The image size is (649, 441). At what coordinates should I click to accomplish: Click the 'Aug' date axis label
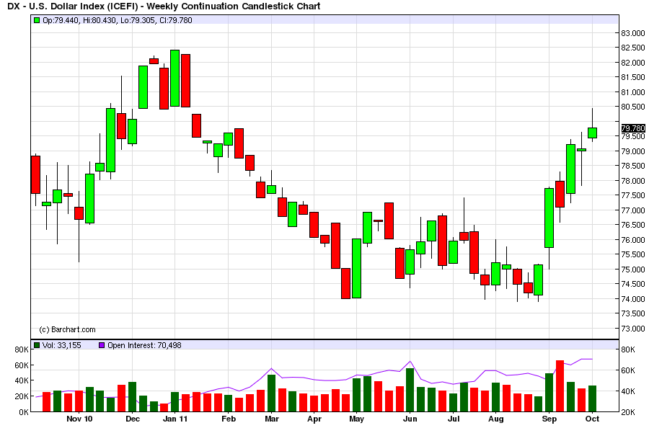coord(496,419)
